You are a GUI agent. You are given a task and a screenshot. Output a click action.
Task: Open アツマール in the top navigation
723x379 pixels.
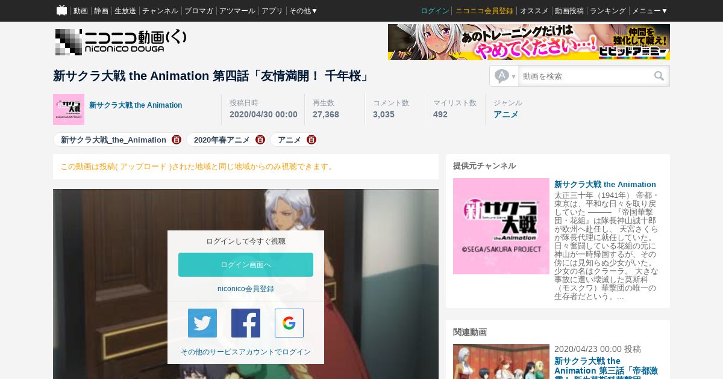[x=237, y=11]
